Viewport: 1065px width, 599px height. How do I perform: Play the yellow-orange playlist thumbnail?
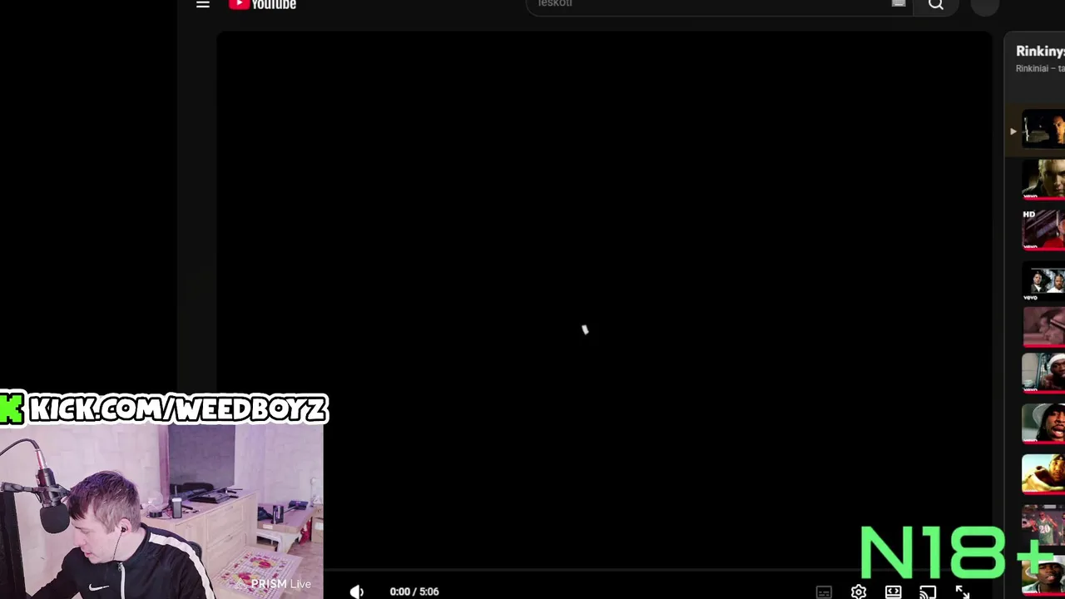[x=1043, y=474]
